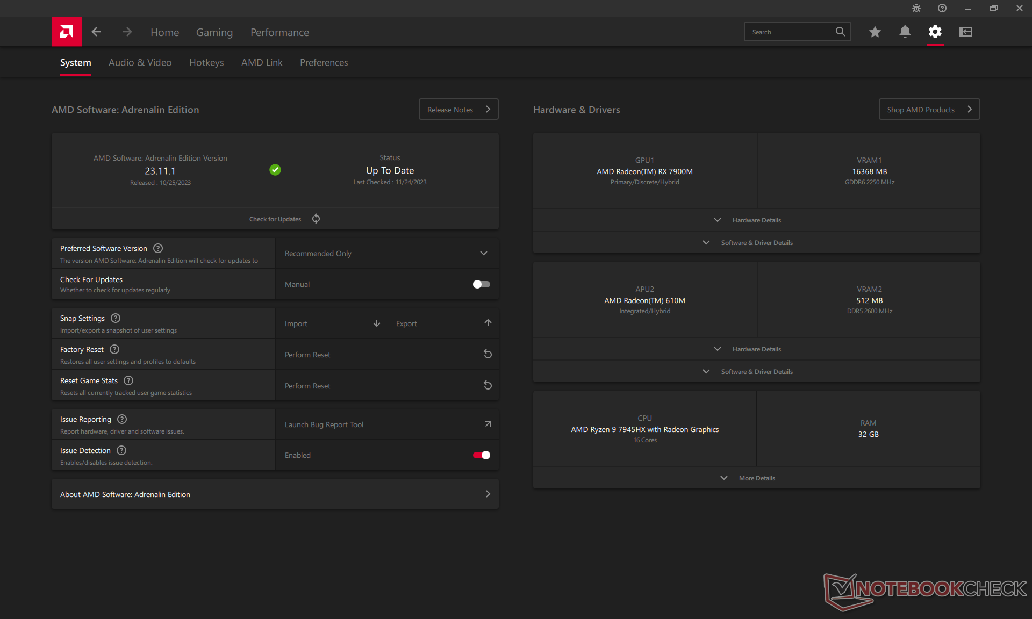The width and height of the screenshot is (1032, 619).
Task: Click the Launch Bug Report Tool arrow icon
Action: point(488,424)
